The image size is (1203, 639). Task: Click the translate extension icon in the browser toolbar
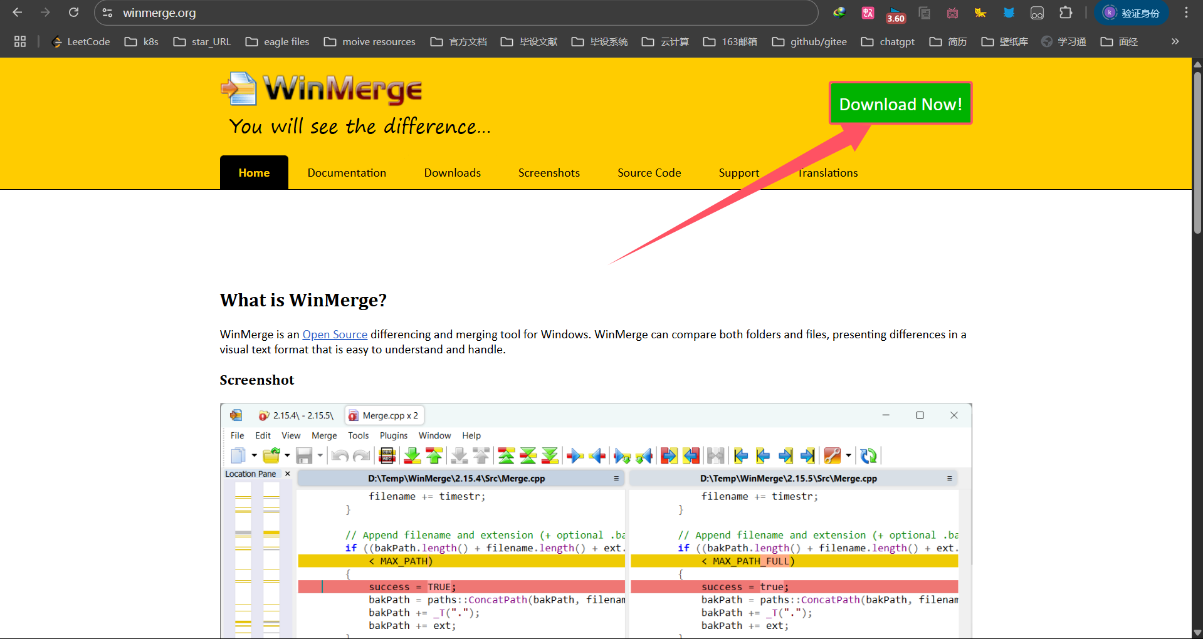(868, 13)
